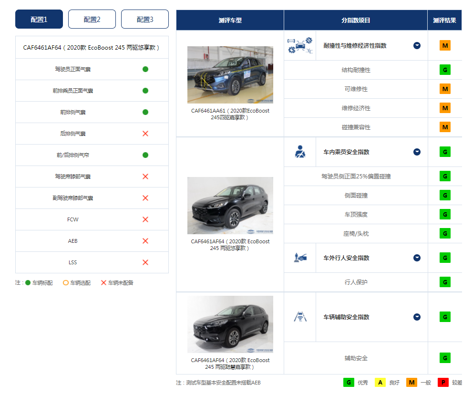
Task: Click the 车顶强度 row label
Action: click(x=356, y=215)
